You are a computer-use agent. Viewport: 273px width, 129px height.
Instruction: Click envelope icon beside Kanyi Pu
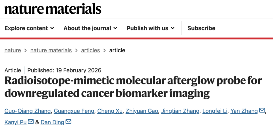tap(31, 122)
